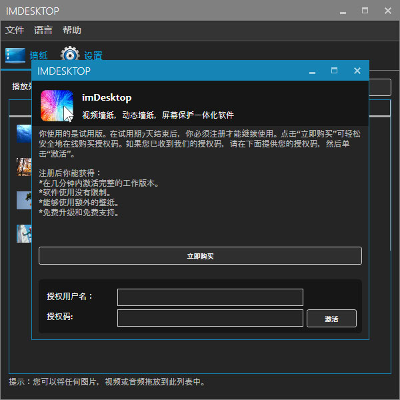400x400 pixels.
Task: Open the 语言 menu
Action: [x=43, y=30]
